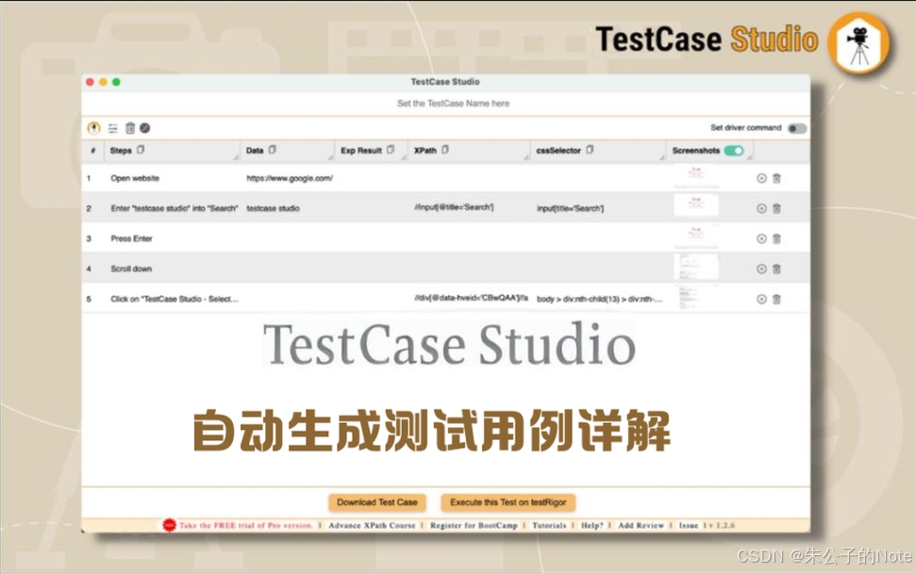Add a step after 'Click on TestCase Studio' row
The height and width of the screenshot is (573, 916).
pos(761,300)
